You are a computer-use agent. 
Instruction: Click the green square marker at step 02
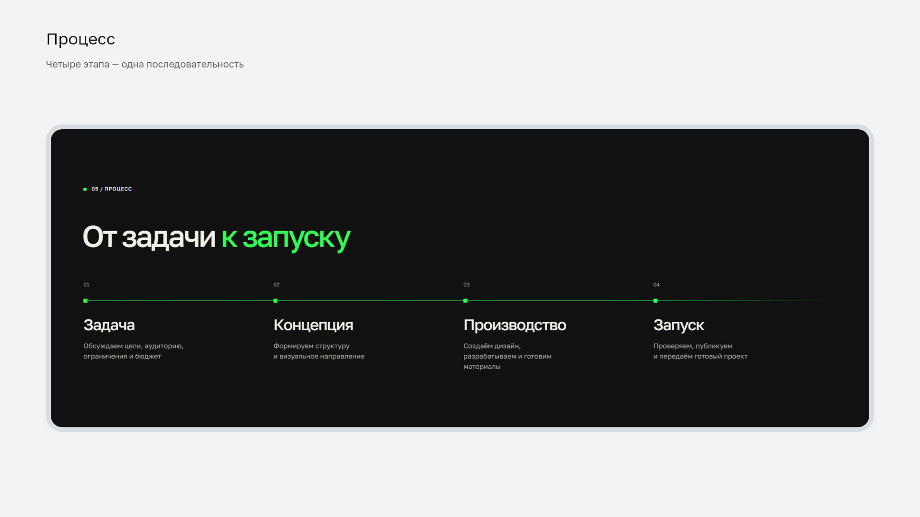coord(276,301)
